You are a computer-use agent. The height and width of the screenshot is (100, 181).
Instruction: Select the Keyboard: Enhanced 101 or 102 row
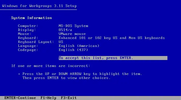pyautogui.click(x=91, y=38)
